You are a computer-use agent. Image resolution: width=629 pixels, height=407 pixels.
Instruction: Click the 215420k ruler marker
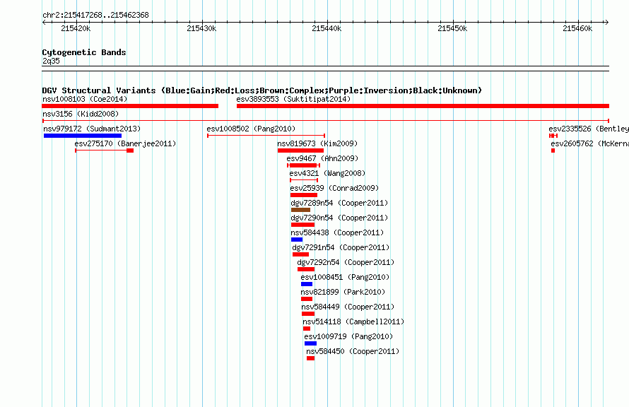tap(76, 28)
